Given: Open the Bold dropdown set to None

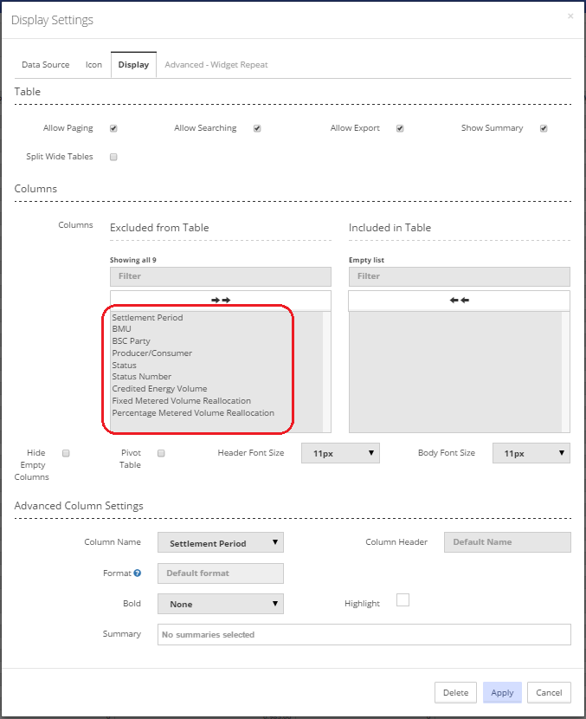Looking at the screenshot, I should (x=221, y=604).
